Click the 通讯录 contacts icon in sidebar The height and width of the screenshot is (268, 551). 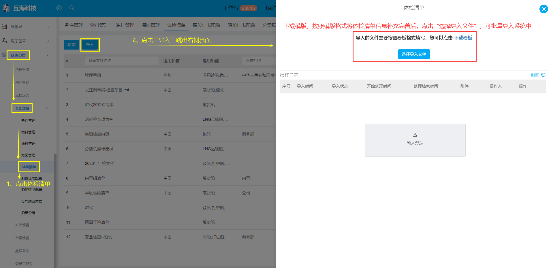pos(4,27)
